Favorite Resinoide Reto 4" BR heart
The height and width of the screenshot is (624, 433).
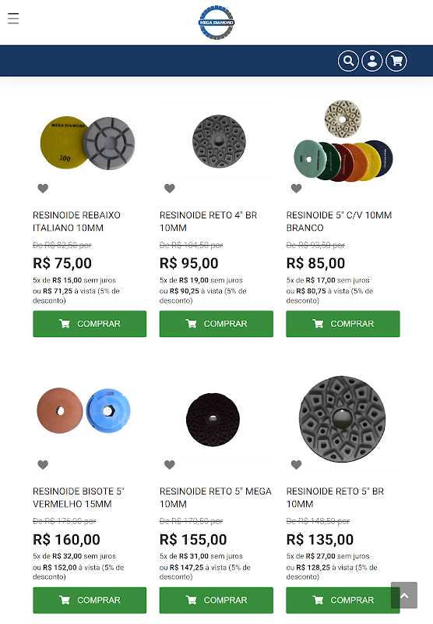click(170, 188)
